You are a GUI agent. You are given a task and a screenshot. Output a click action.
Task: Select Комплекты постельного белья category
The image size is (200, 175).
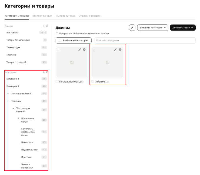point(28,132)
